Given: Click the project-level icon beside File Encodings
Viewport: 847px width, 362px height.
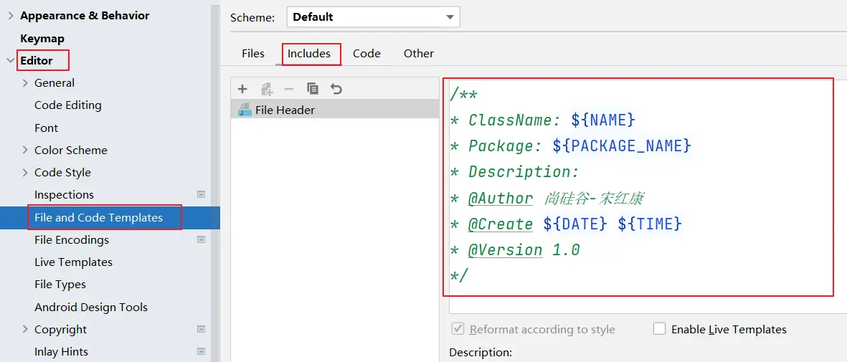Looking at the screenshot, I should [202, 239].
